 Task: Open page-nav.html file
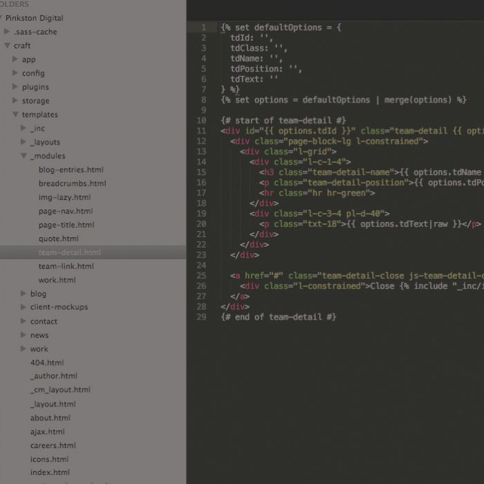click(x=65, y=211)
